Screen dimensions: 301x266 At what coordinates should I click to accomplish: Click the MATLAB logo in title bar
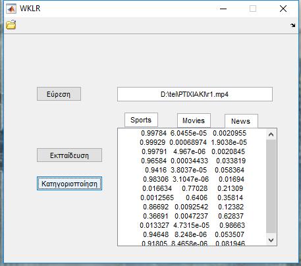[x=11, y=9]
